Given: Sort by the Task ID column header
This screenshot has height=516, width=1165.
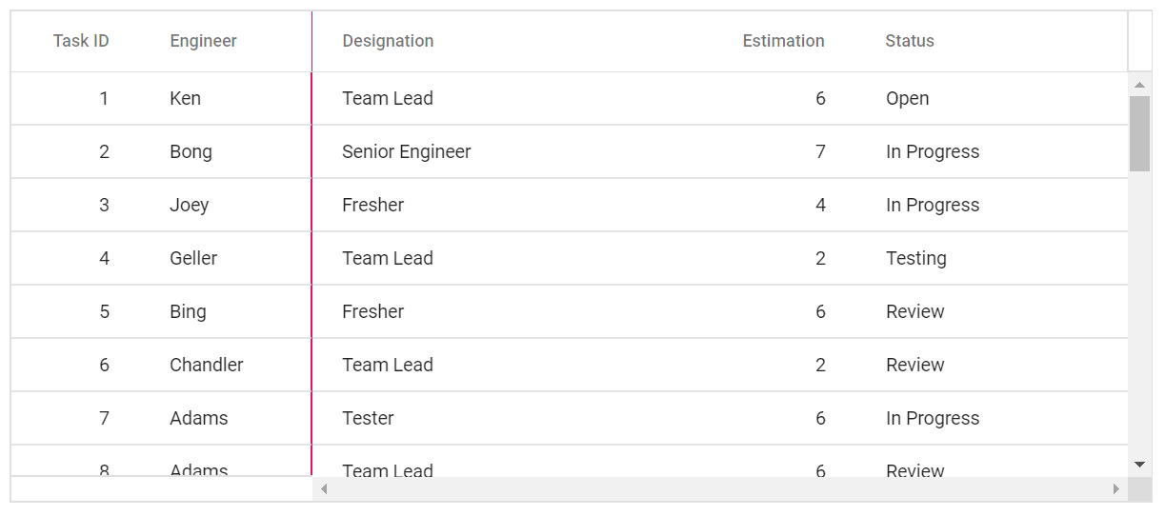Looking at the screenshot, I should tap(81, 41).
